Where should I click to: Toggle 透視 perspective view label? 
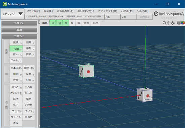pos(45,23)
